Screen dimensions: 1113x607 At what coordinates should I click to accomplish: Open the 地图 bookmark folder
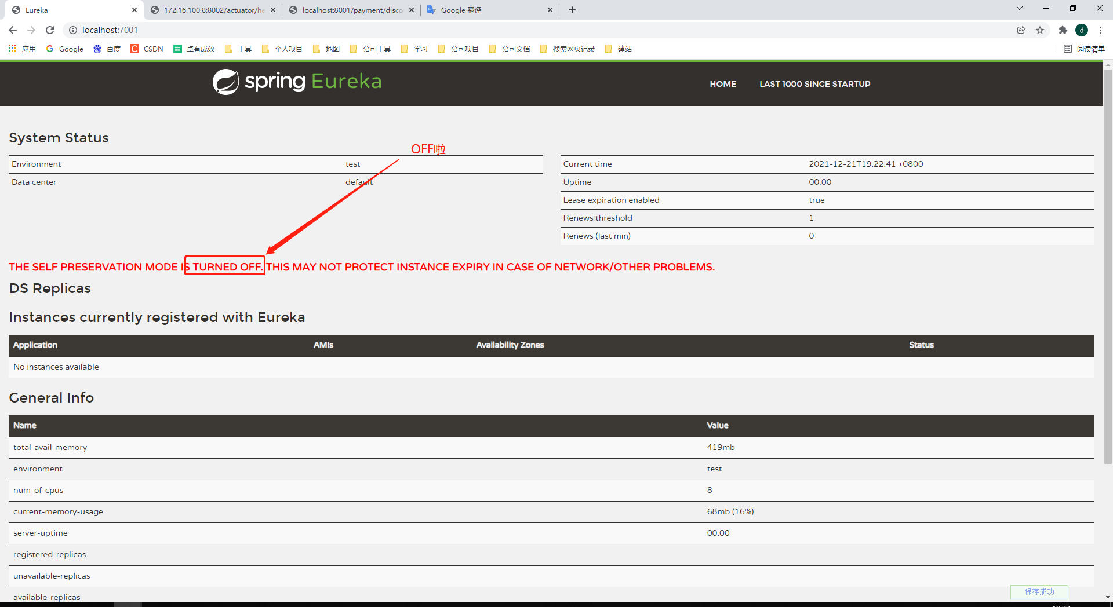click(326, 49)
